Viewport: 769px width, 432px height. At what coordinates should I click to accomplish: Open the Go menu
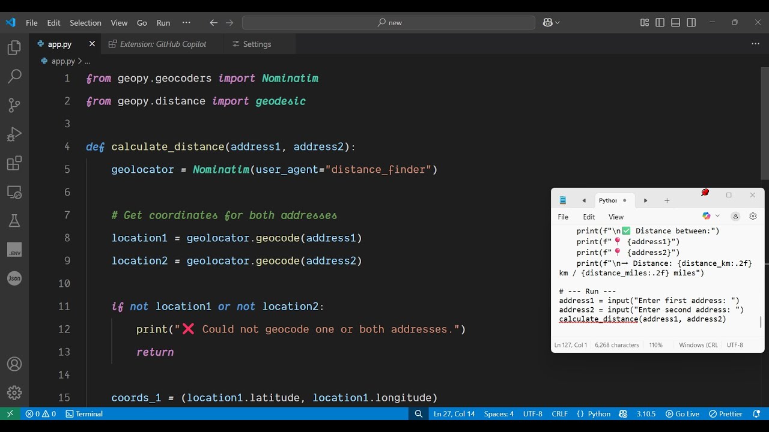142,23
